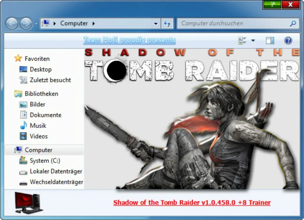The height and width of the screenshot is (220, 304).
Task: Click the Shadow of the Tomb Raider banner
Action: (192, 119)
